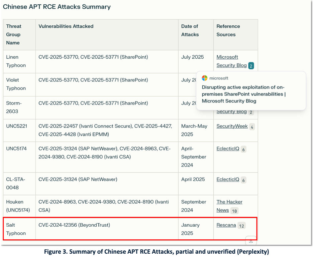Click the "CVE-2024-12356 (BeyondTrust)" cell

107,229
